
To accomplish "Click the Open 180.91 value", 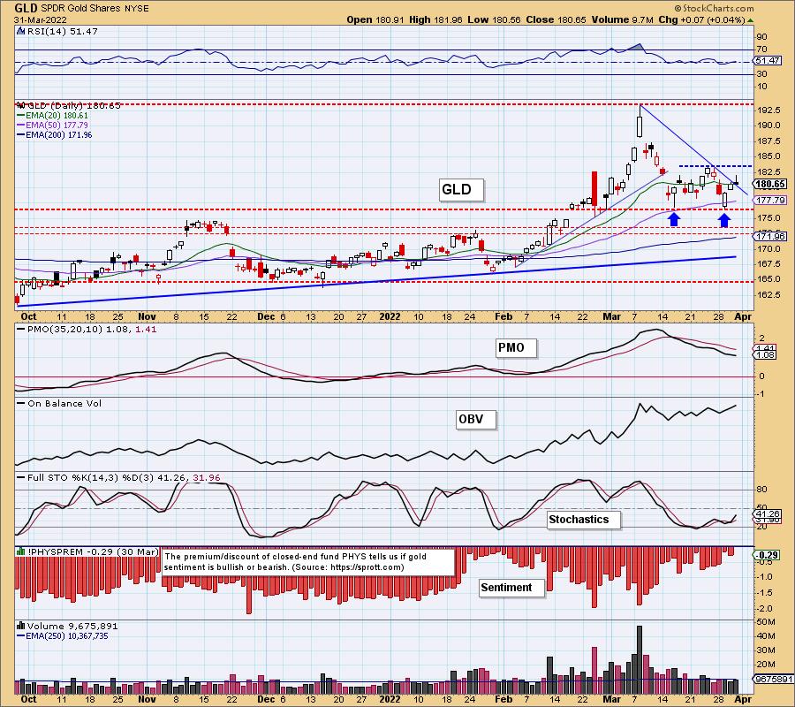I will [375, 19].
